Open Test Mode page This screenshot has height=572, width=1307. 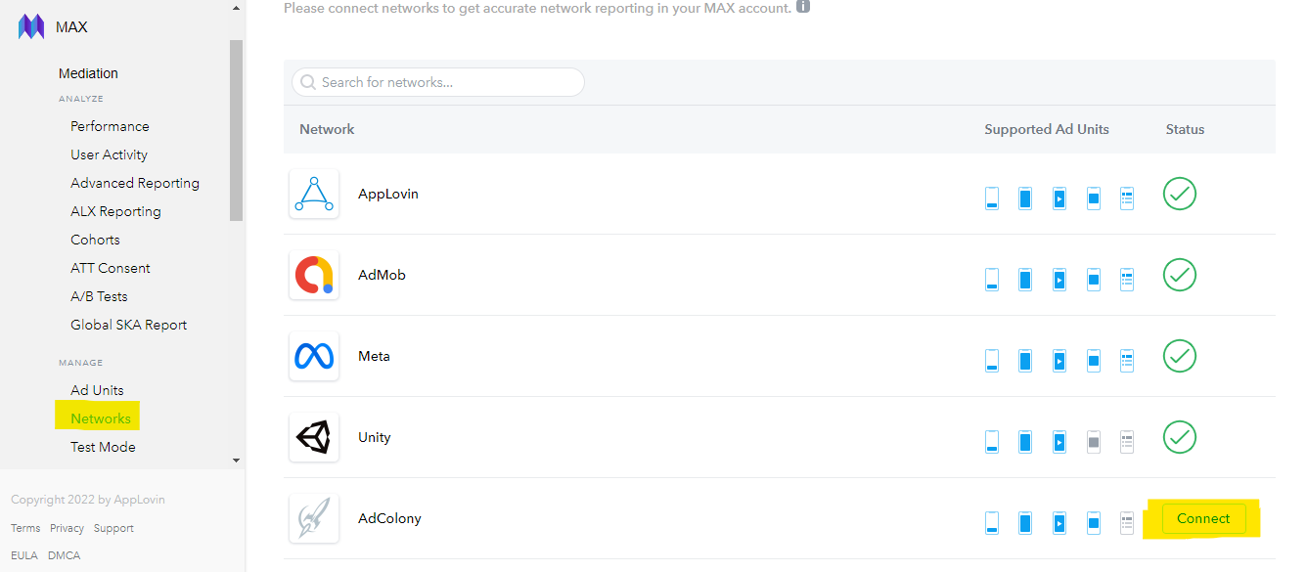pyautogui.click(x=103, y=447)
